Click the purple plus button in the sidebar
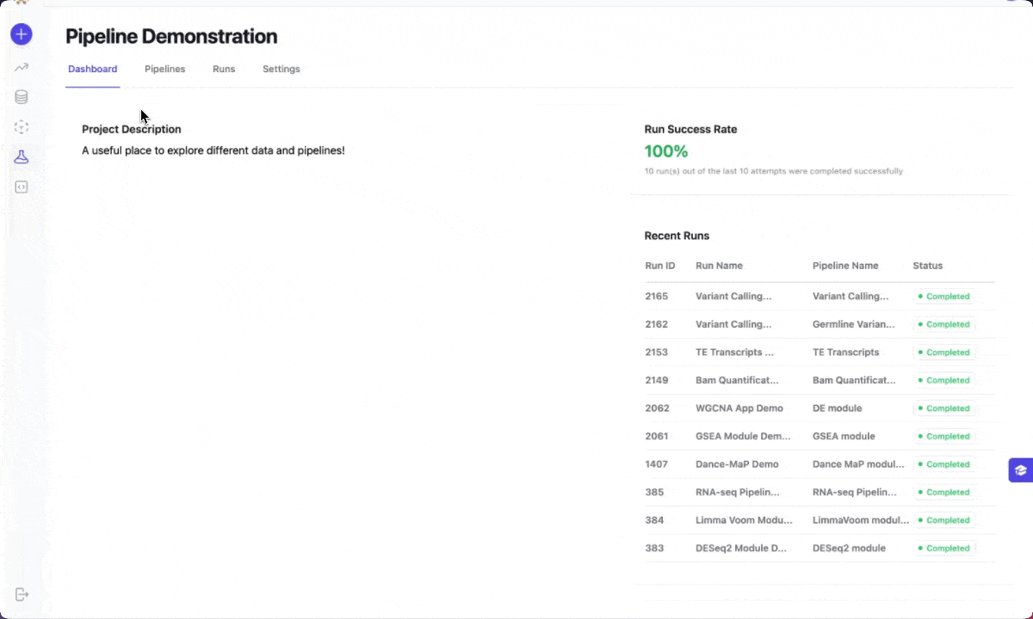This screenshot has width=1033, height=619. tap(21, 34)
